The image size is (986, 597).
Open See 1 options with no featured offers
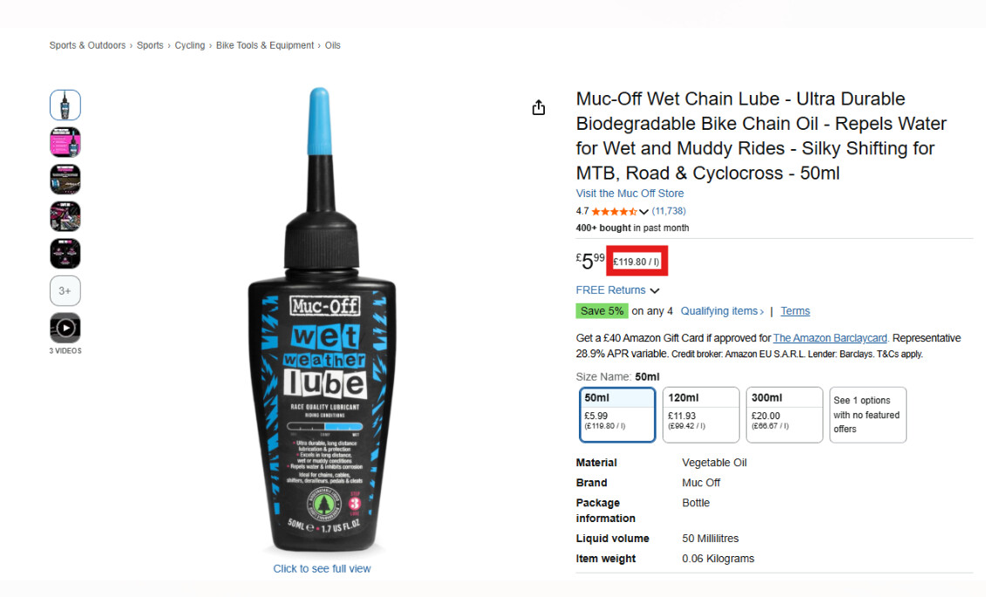point(867,415)
